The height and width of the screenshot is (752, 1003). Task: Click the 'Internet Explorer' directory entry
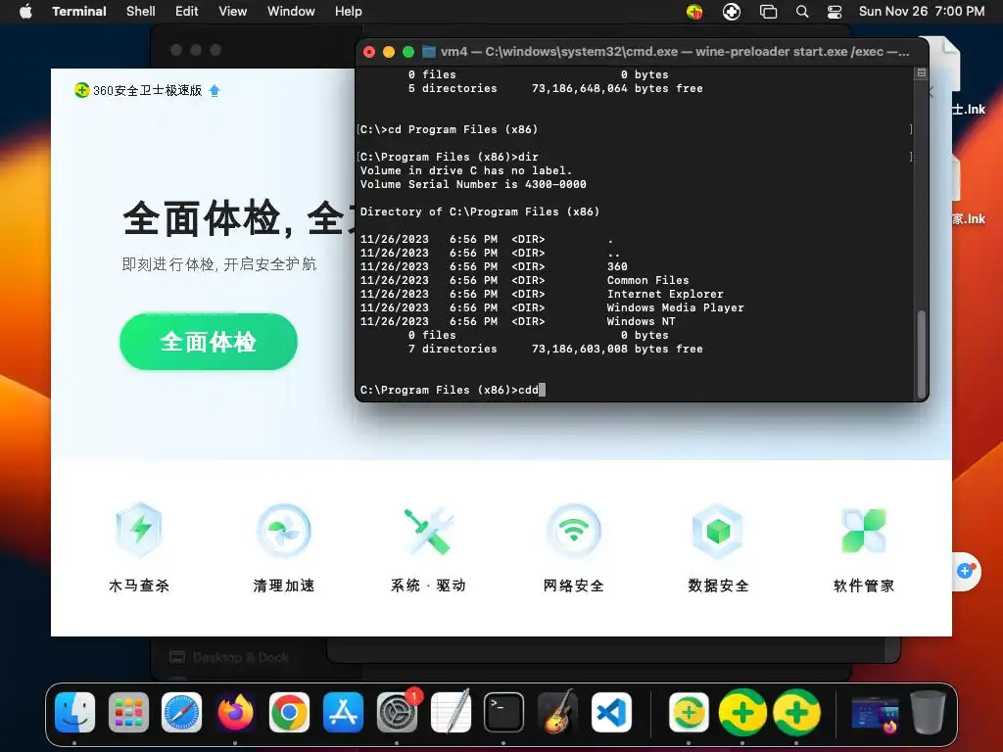[665, 294]
